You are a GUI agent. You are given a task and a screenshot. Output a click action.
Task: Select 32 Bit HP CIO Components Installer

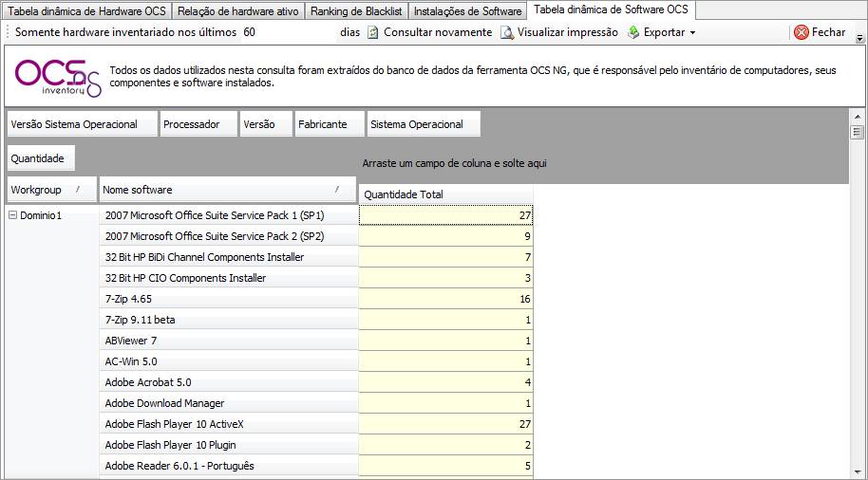pos(229,278)
